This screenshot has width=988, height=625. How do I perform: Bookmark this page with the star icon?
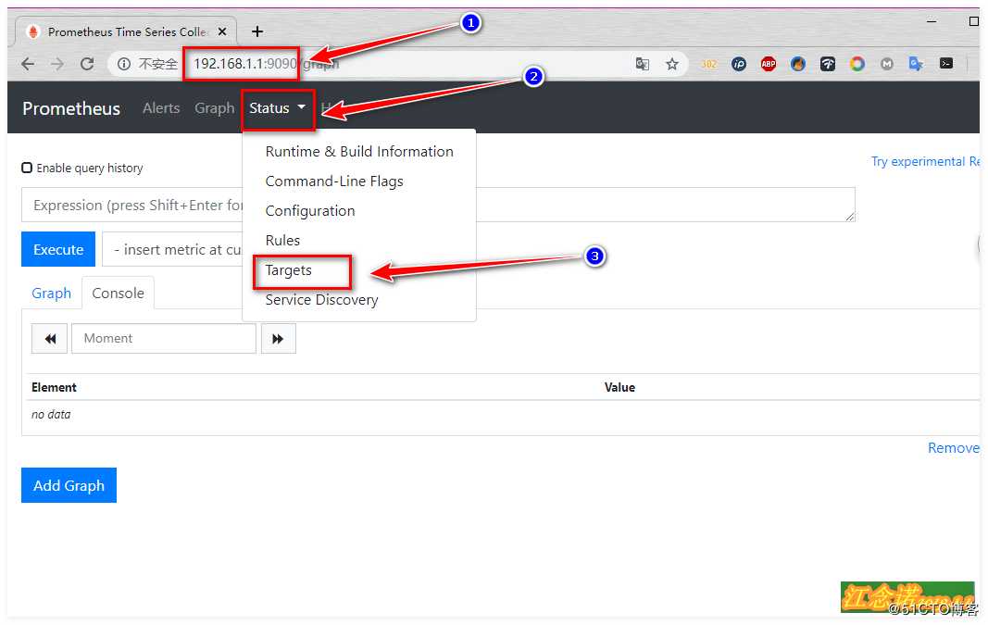pyautogui.click(x=672, y=64)
